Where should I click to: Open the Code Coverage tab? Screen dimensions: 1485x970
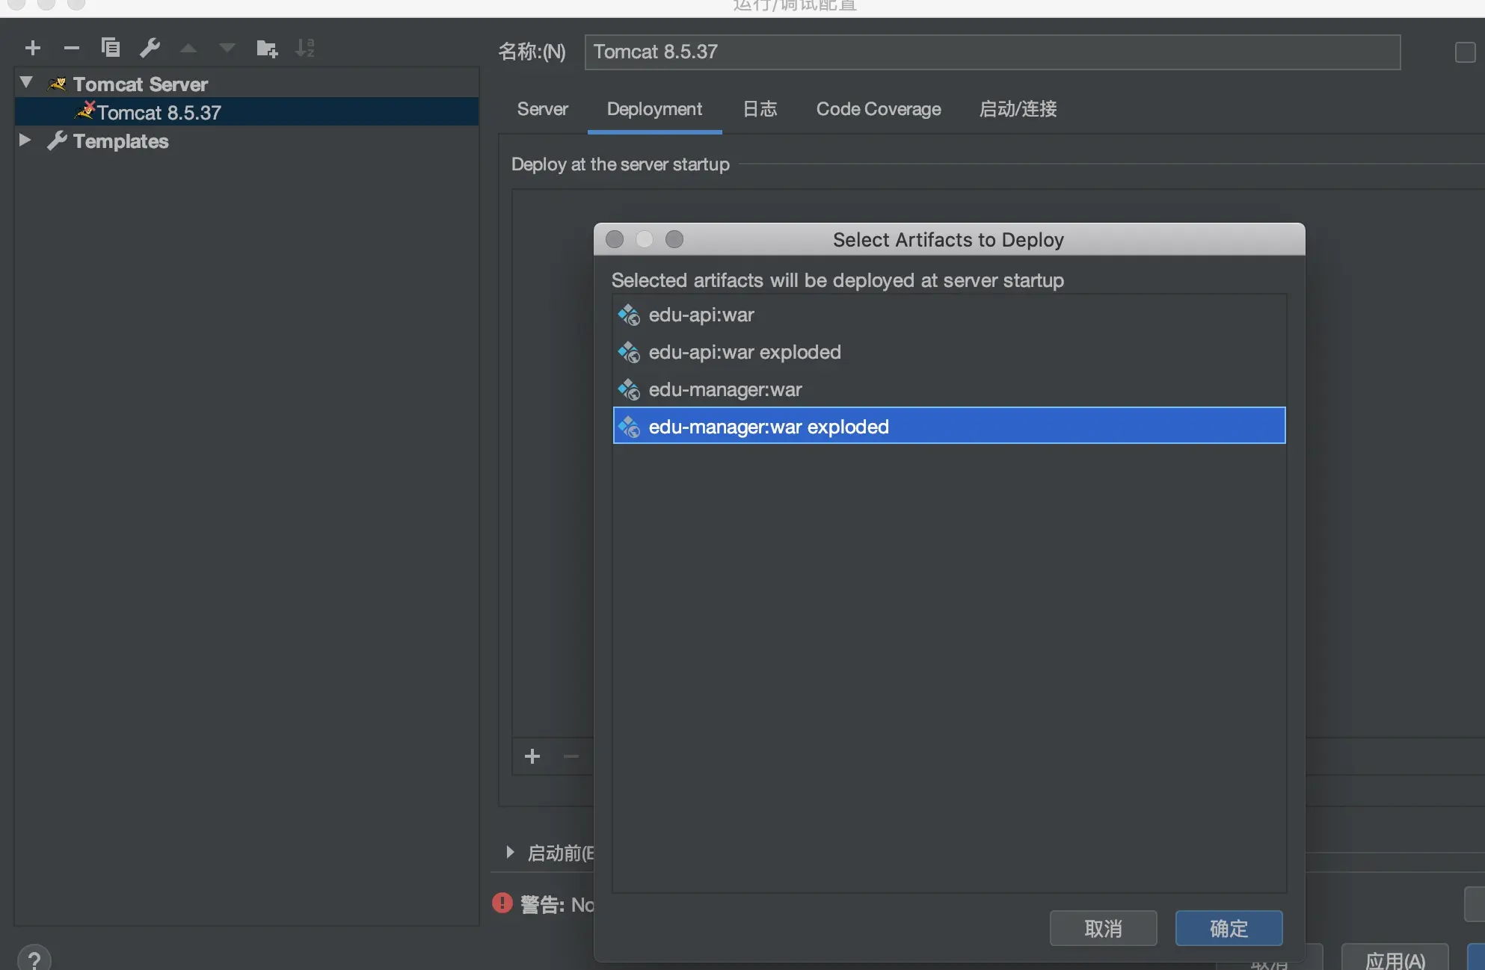coord(879,109)
